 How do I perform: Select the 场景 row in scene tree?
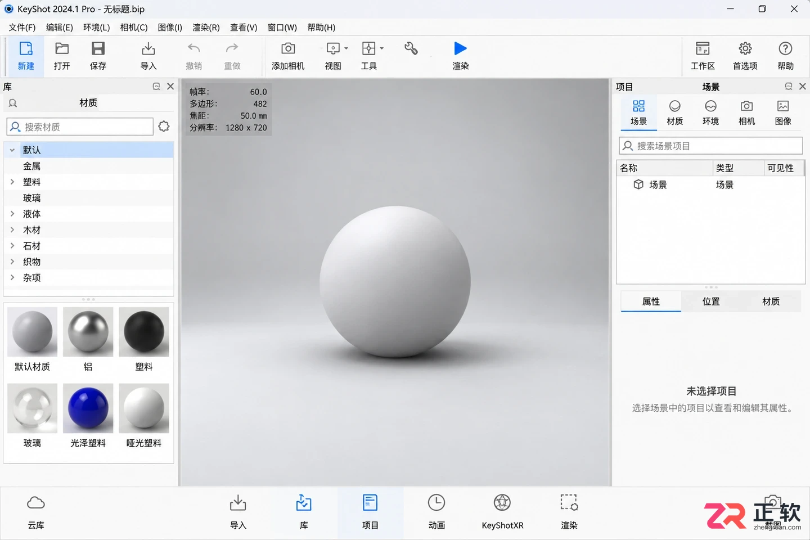(711, 184)
